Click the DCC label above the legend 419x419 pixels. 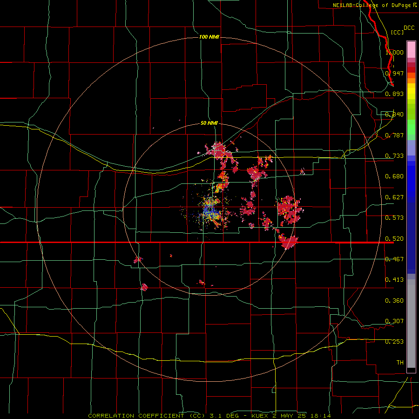(409, 28)
